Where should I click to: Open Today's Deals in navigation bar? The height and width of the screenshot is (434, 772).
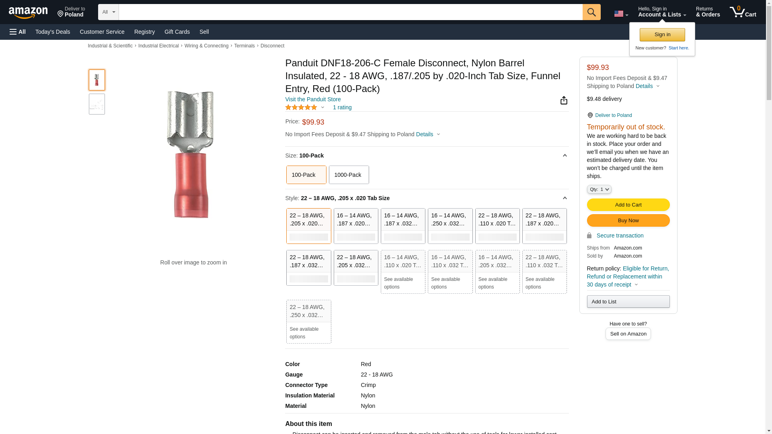(53, 32)
